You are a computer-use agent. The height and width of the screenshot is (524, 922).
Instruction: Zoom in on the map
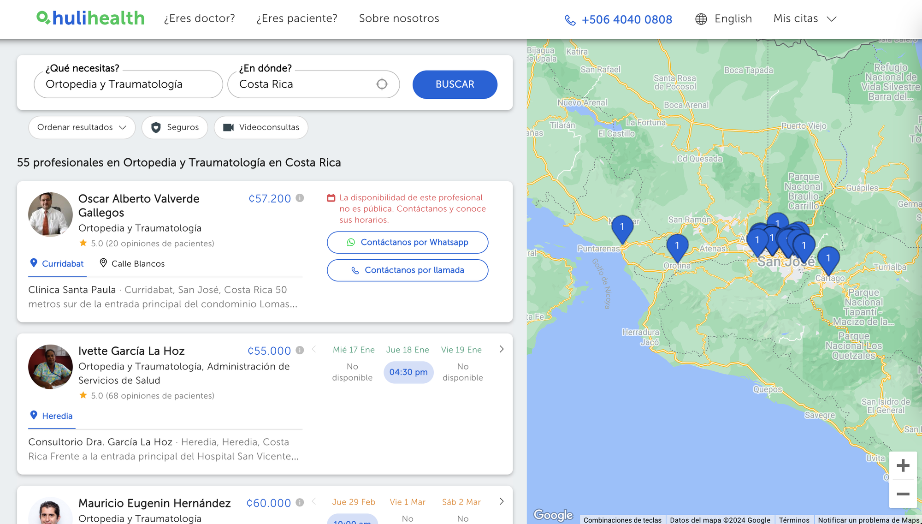(x=903, y=465)
